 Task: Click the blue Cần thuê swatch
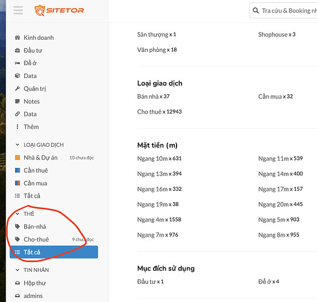pyautogui.click(x=17, y=170)
